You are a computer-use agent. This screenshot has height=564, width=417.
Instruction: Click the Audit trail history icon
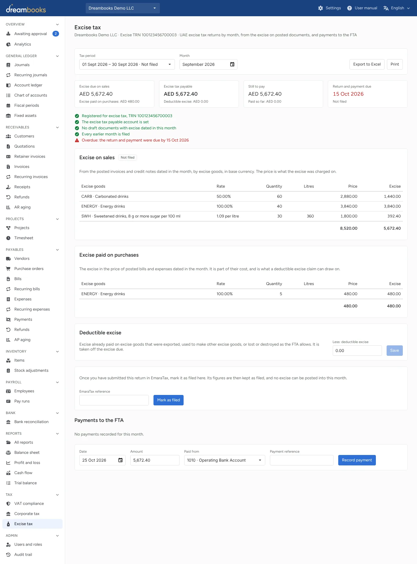(x=8, y=555)
